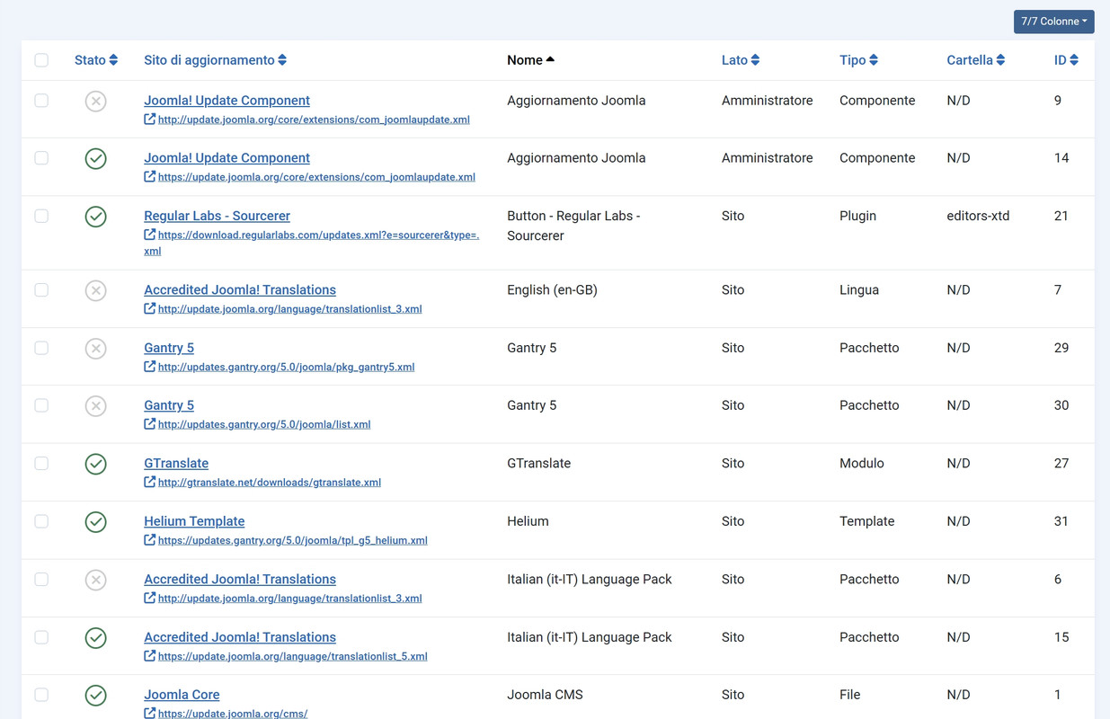Open Helium Template link

tap(194, 521)
